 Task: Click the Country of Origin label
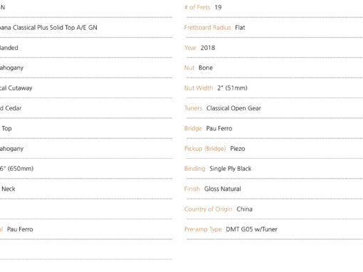point(208,209)
